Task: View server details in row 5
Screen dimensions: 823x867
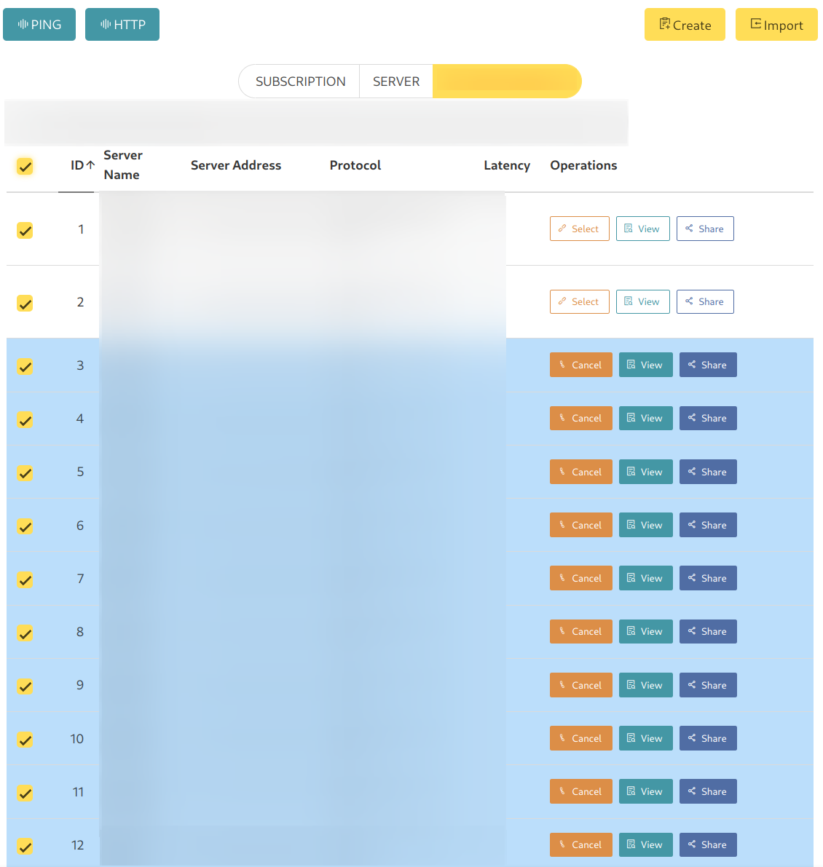Action: coord(645,472)
